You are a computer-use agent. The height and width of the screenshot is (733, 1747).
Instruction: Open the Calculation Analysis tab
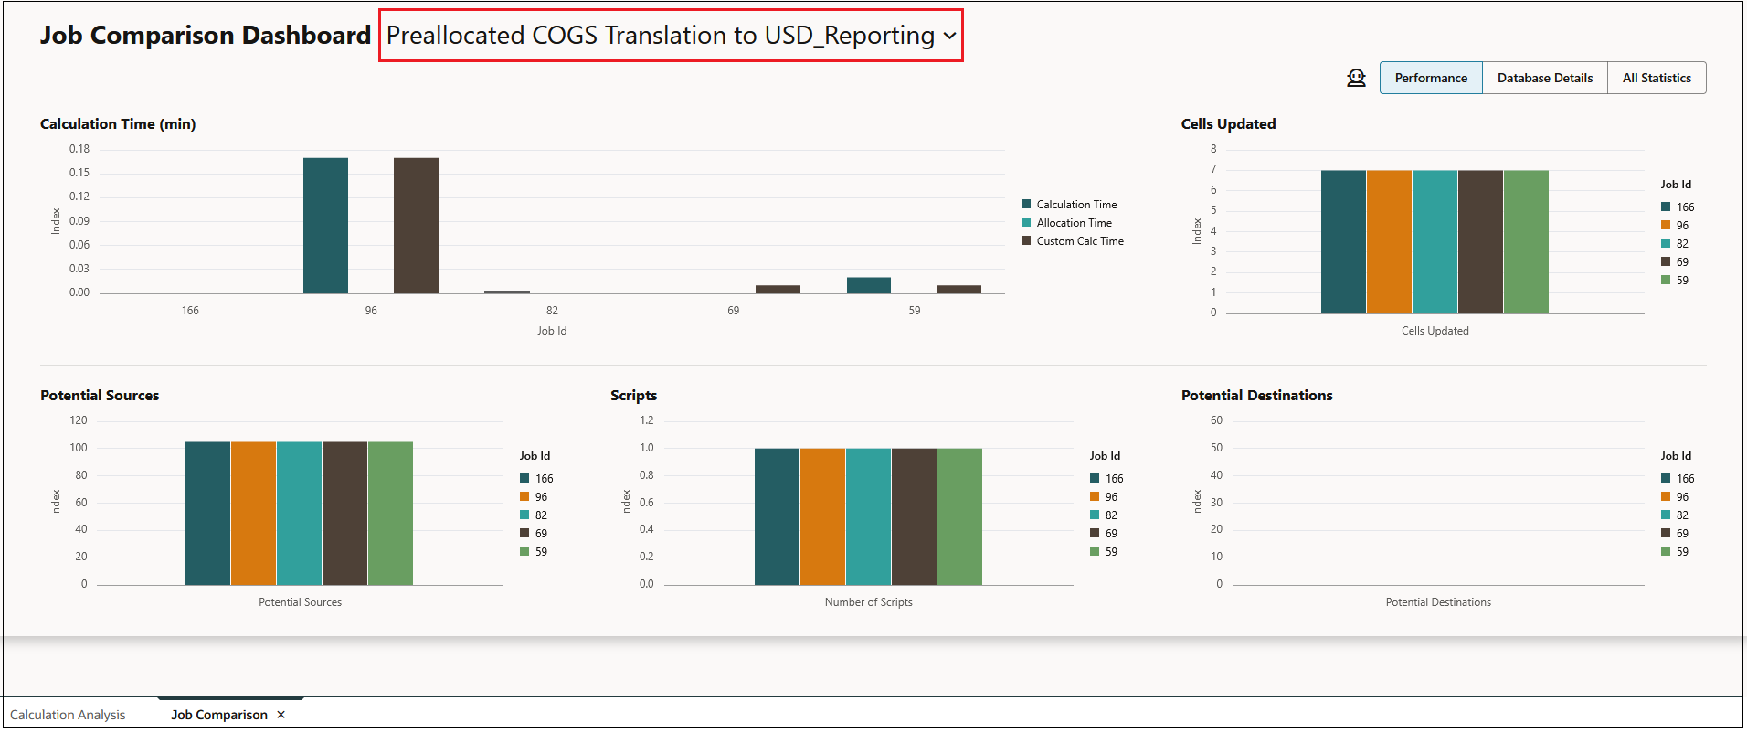tap(68, 715)
